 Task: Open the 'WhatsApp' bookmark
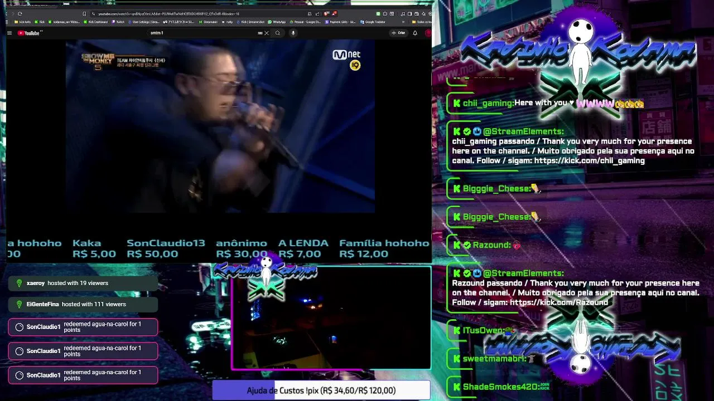pos(277,22)
